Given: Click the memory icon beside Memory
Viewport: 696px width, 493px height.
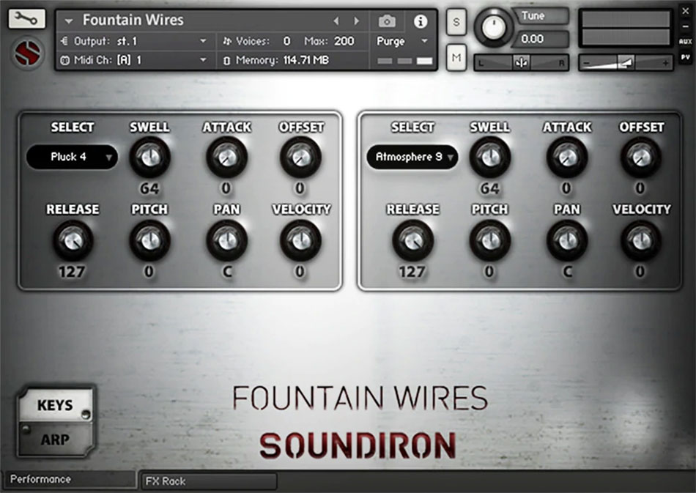Looking at the screenshot, I should pos(227,60).
